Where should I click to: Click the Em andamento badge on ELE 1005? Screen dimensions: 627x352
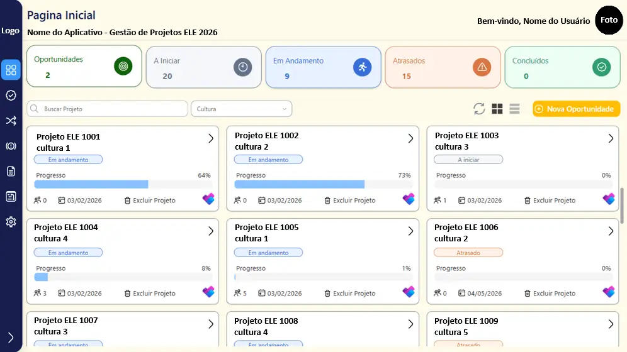pyautogui.click(x=268, y=253)
